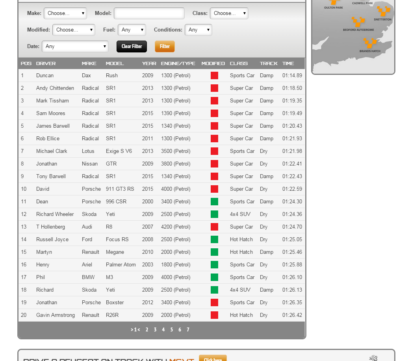Click the TIME column header
The image size is (408, 361).
coord(288,63)
